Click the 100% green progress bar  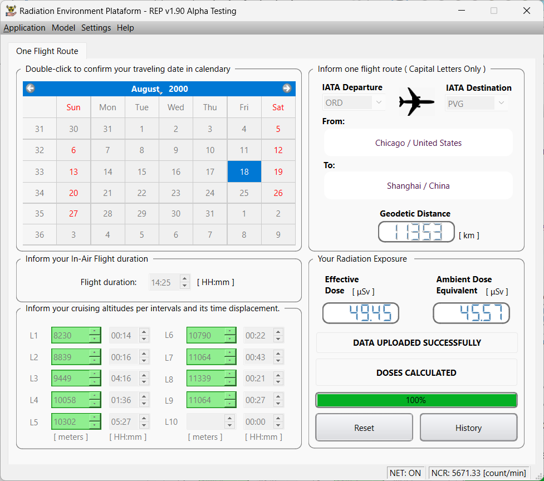click(x=416, y=400)
